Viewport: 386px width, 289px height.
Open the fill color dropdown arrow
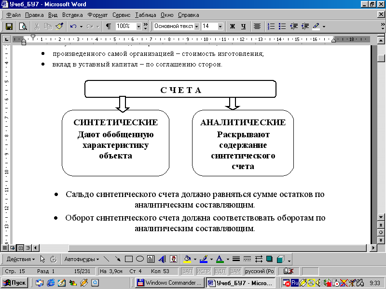pyautogui.click(x=195, y=259)
